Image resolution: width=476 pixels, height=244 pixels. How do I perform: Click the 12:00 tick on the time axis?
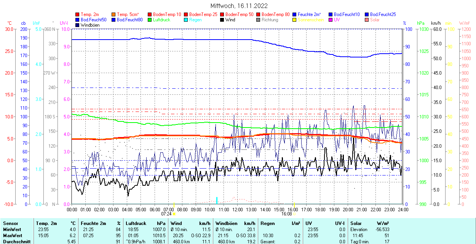tap(238, 209)
